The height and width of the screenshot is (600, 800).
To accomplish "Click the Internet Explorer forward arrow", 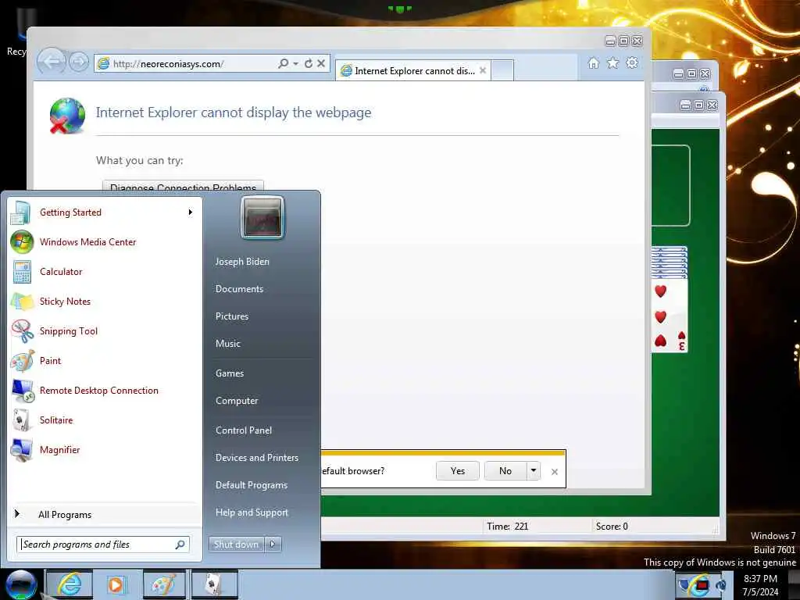I will tap(79, 62).
